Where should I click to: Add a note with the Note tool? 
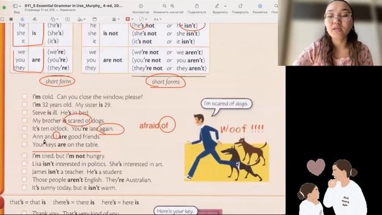(94, 19)
